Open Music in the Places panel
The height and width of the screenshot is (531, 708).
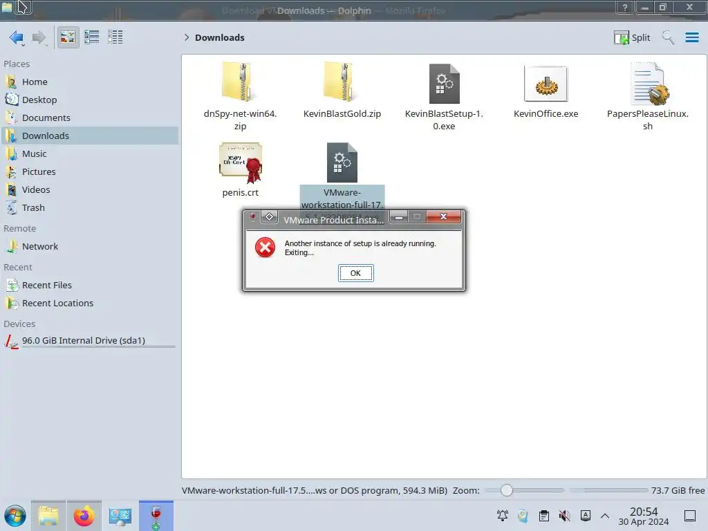pos(89,153)
